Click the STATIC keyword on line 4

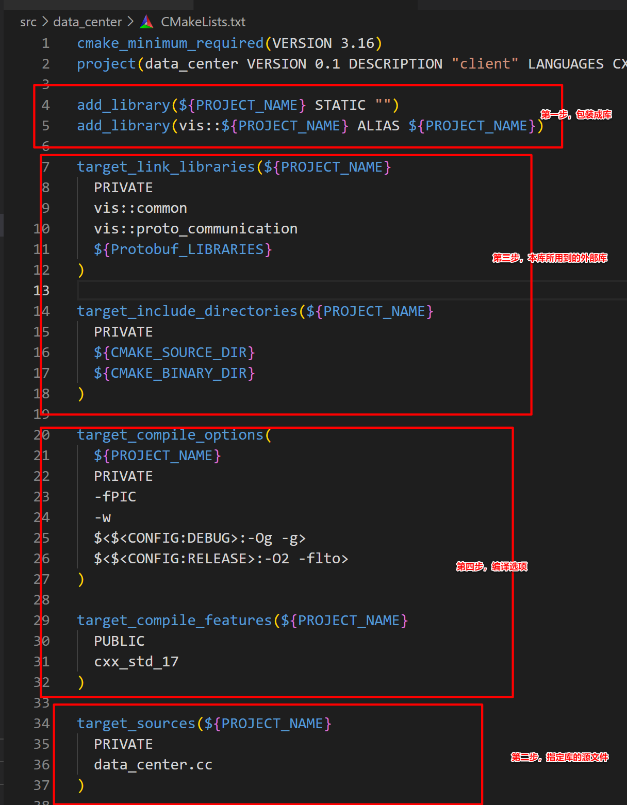[340, 105]
